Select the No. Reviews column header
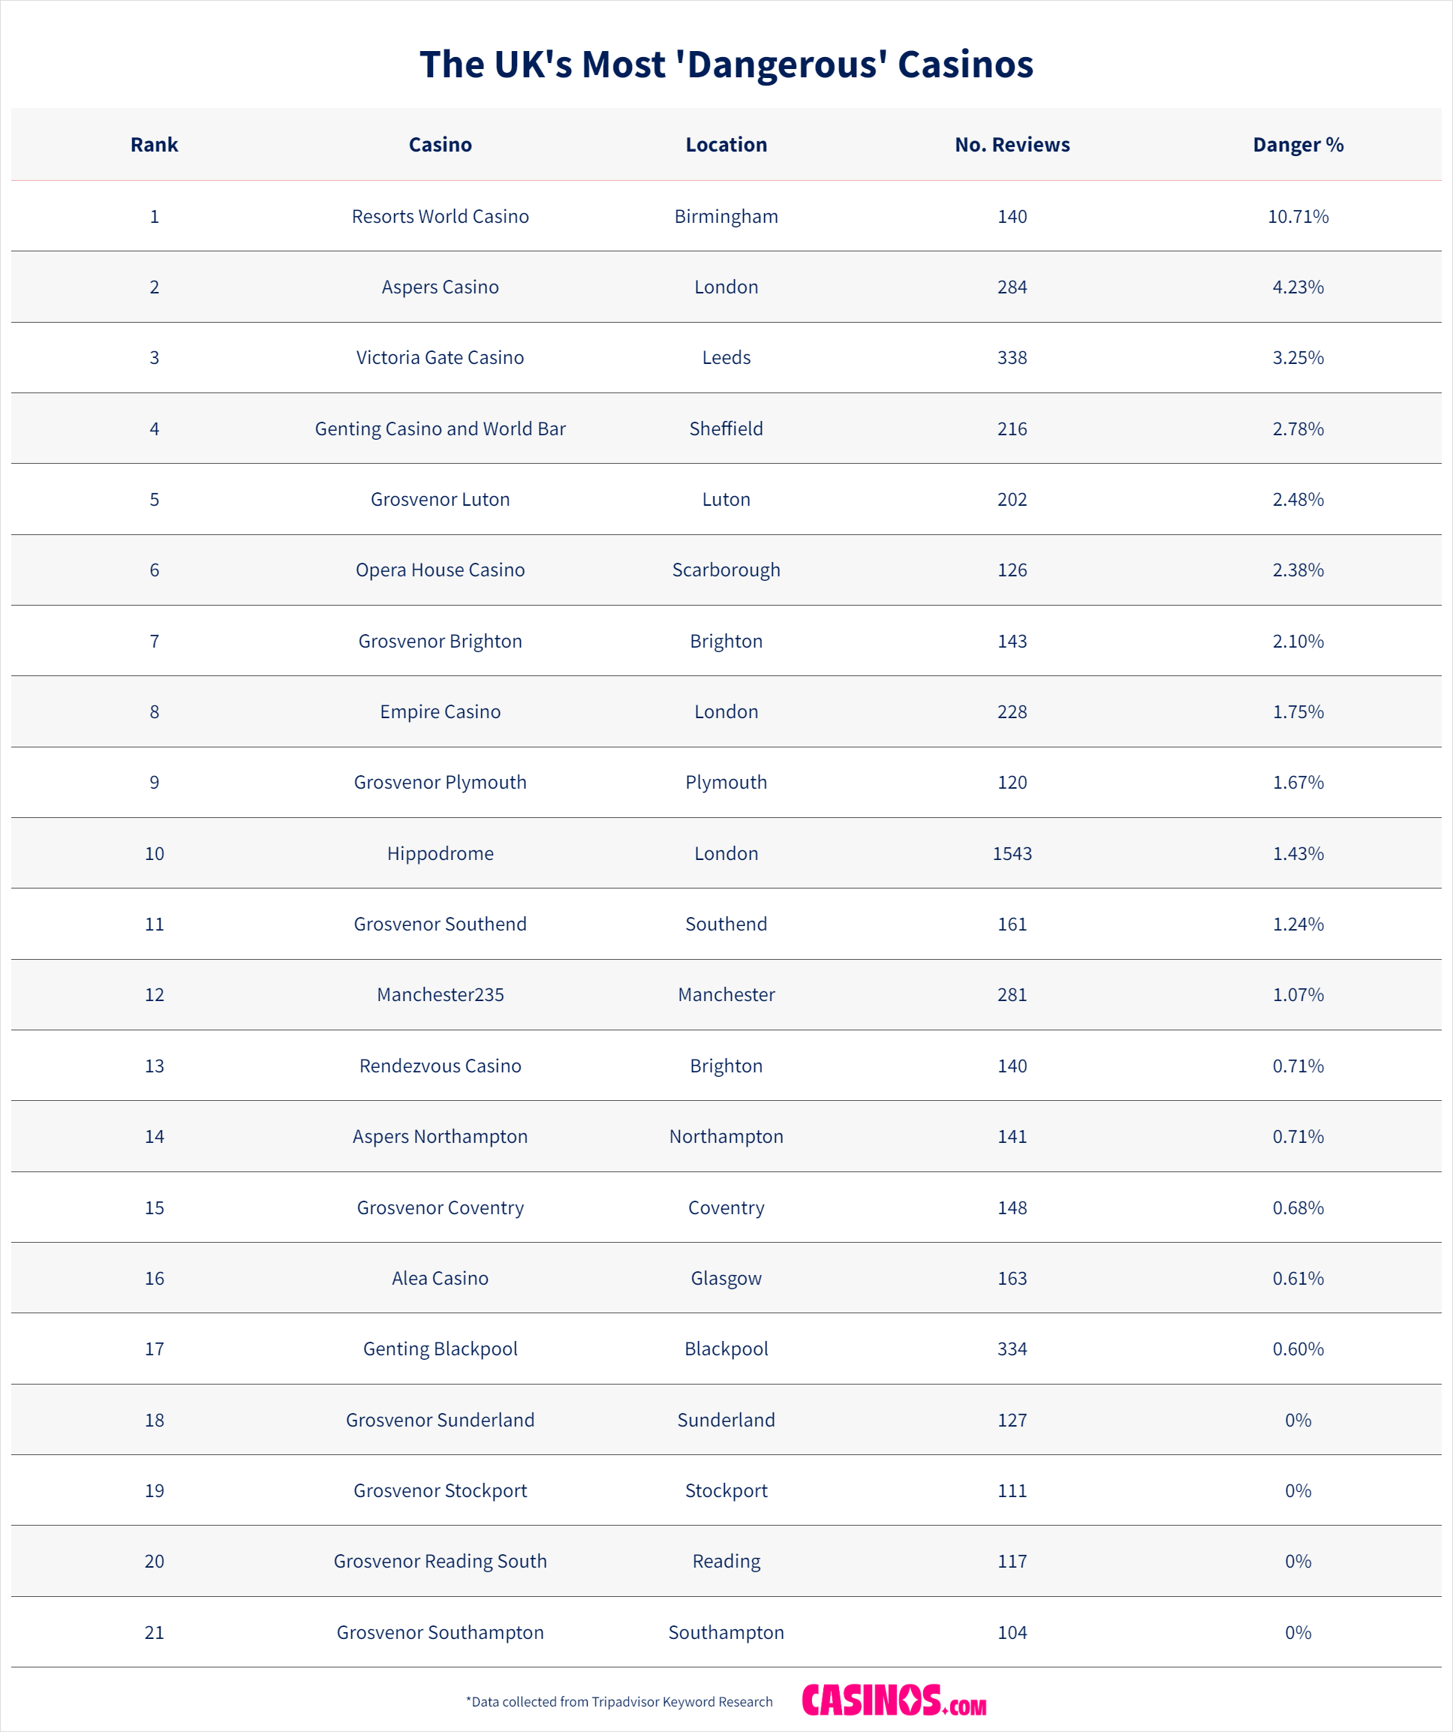1453x1732 pixels. coord(1012,144)
